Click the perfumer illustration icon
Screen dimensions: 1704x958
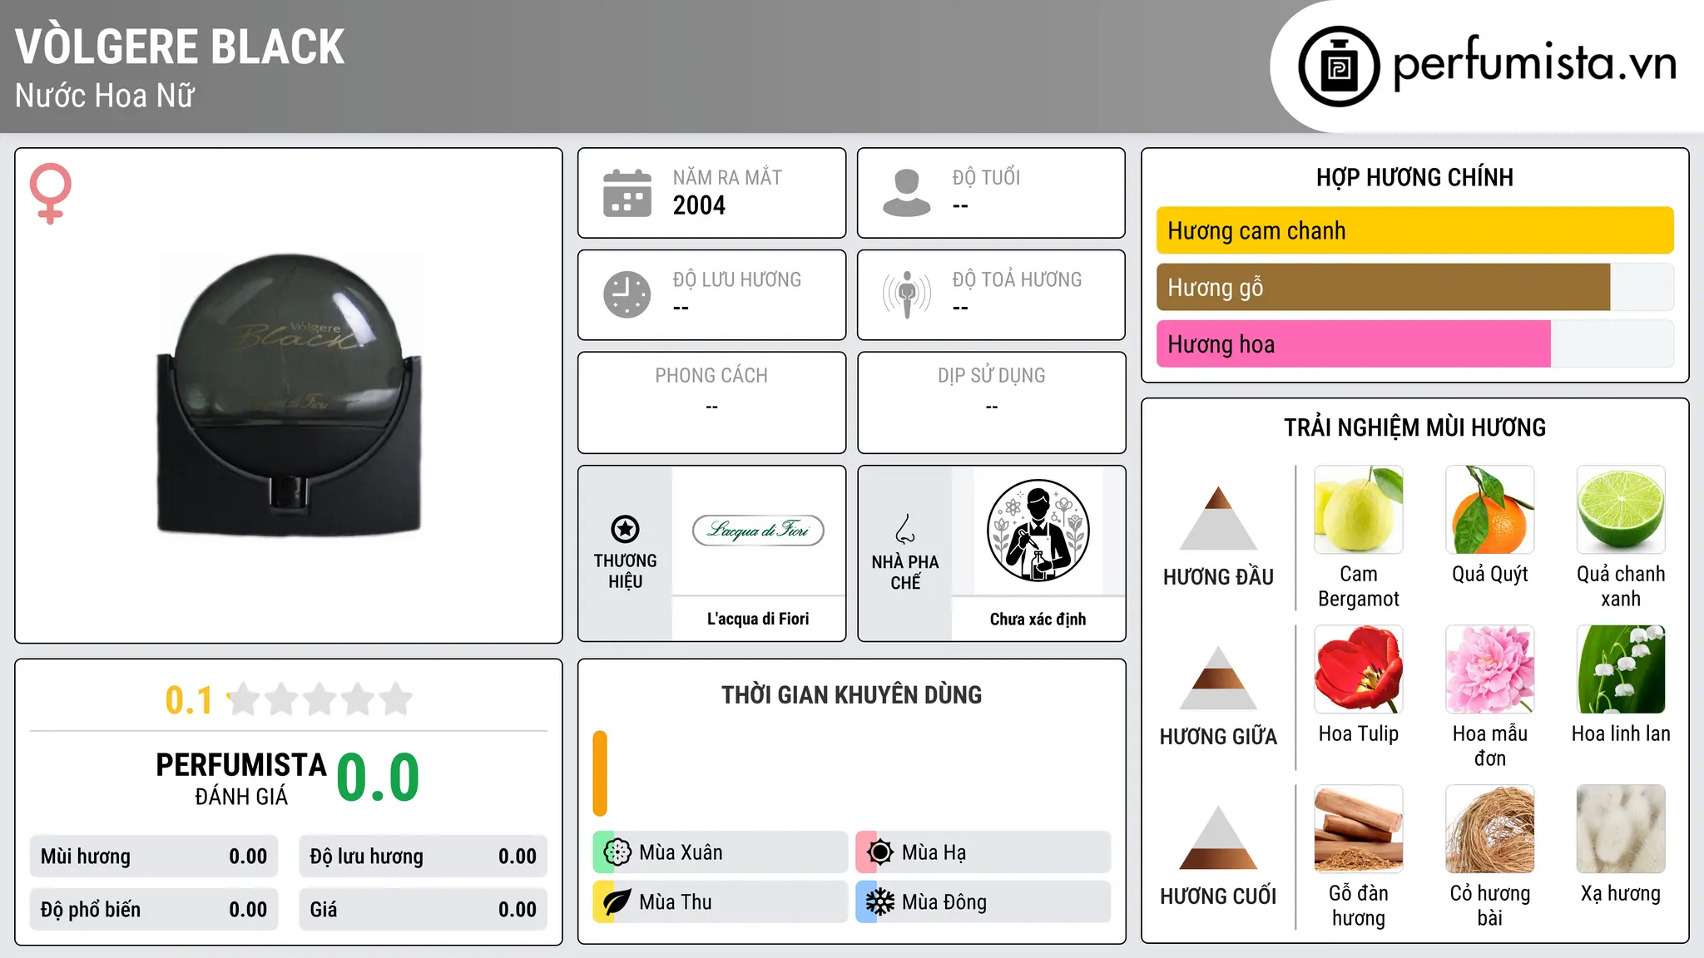pyautogui.click(x=1038, y=531)
